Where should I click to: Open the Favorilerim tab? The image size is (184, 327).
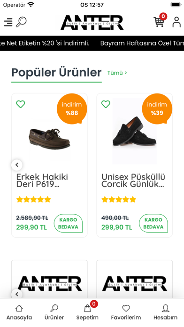(x=126, y=312)
